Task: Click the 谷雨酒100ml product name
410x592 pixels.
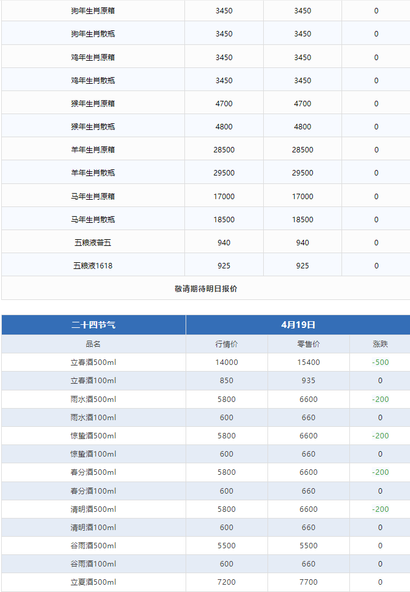Action: click(x=93, y=563)
